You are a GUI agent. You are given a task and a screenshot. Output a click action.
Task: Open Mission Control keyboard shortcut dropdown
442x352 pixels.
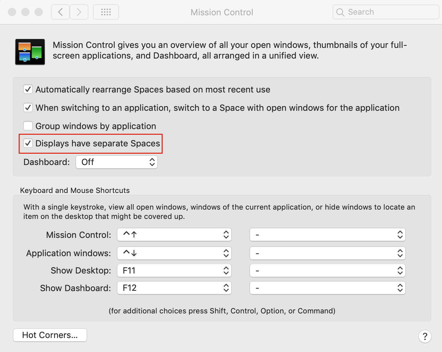pyautogui.click(x=174, y=235)
